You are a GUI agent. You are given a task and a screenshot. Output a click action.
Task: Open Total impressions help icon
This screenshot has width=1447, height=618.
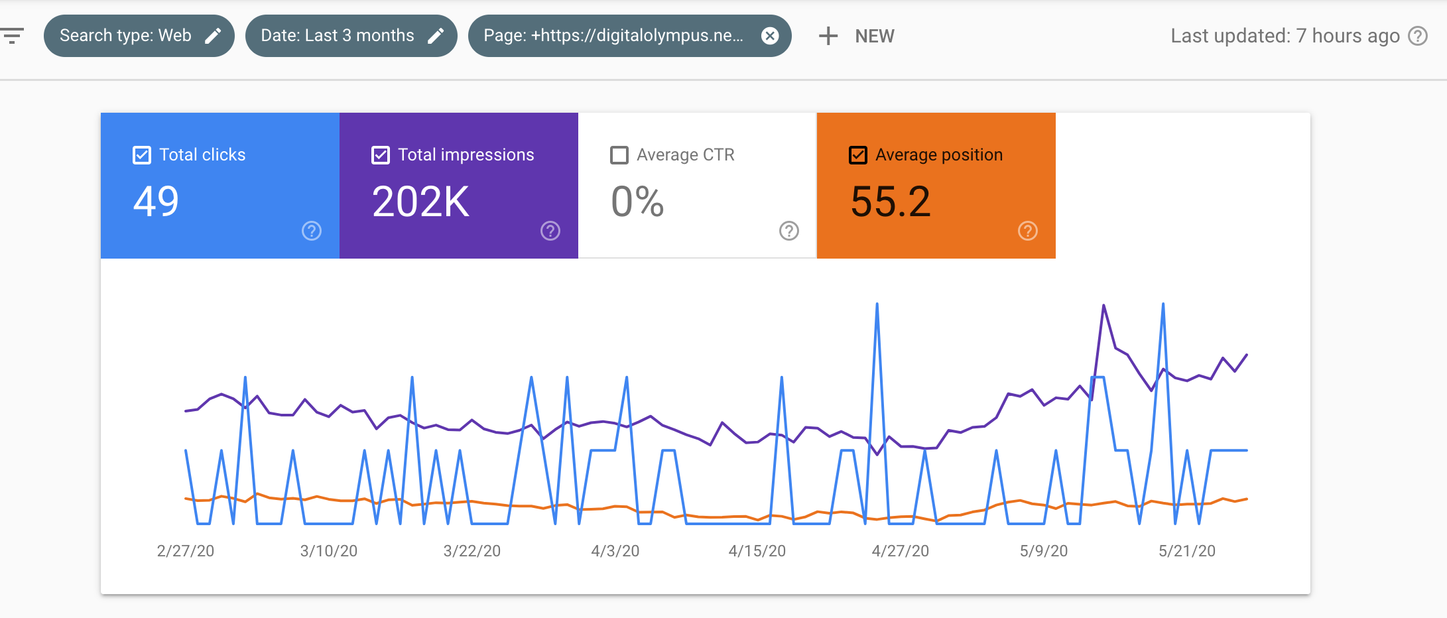550,231
